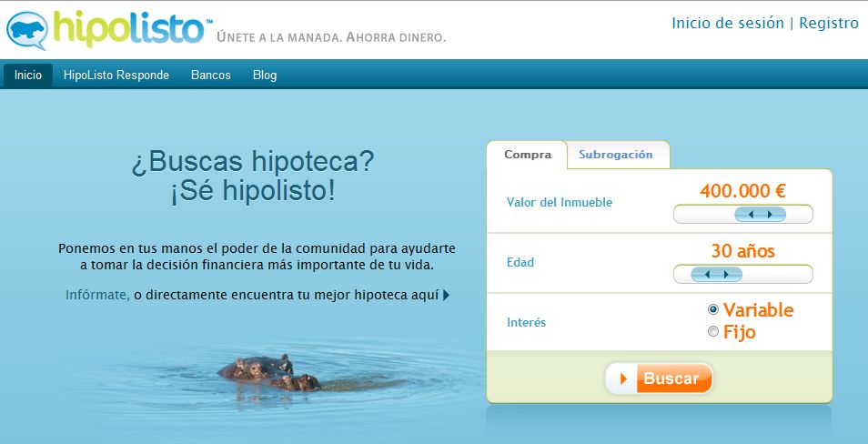Click the '¿Buscas hipoteca?' heading
Viewport: 868px width, 444px height.
pos(253,162)
